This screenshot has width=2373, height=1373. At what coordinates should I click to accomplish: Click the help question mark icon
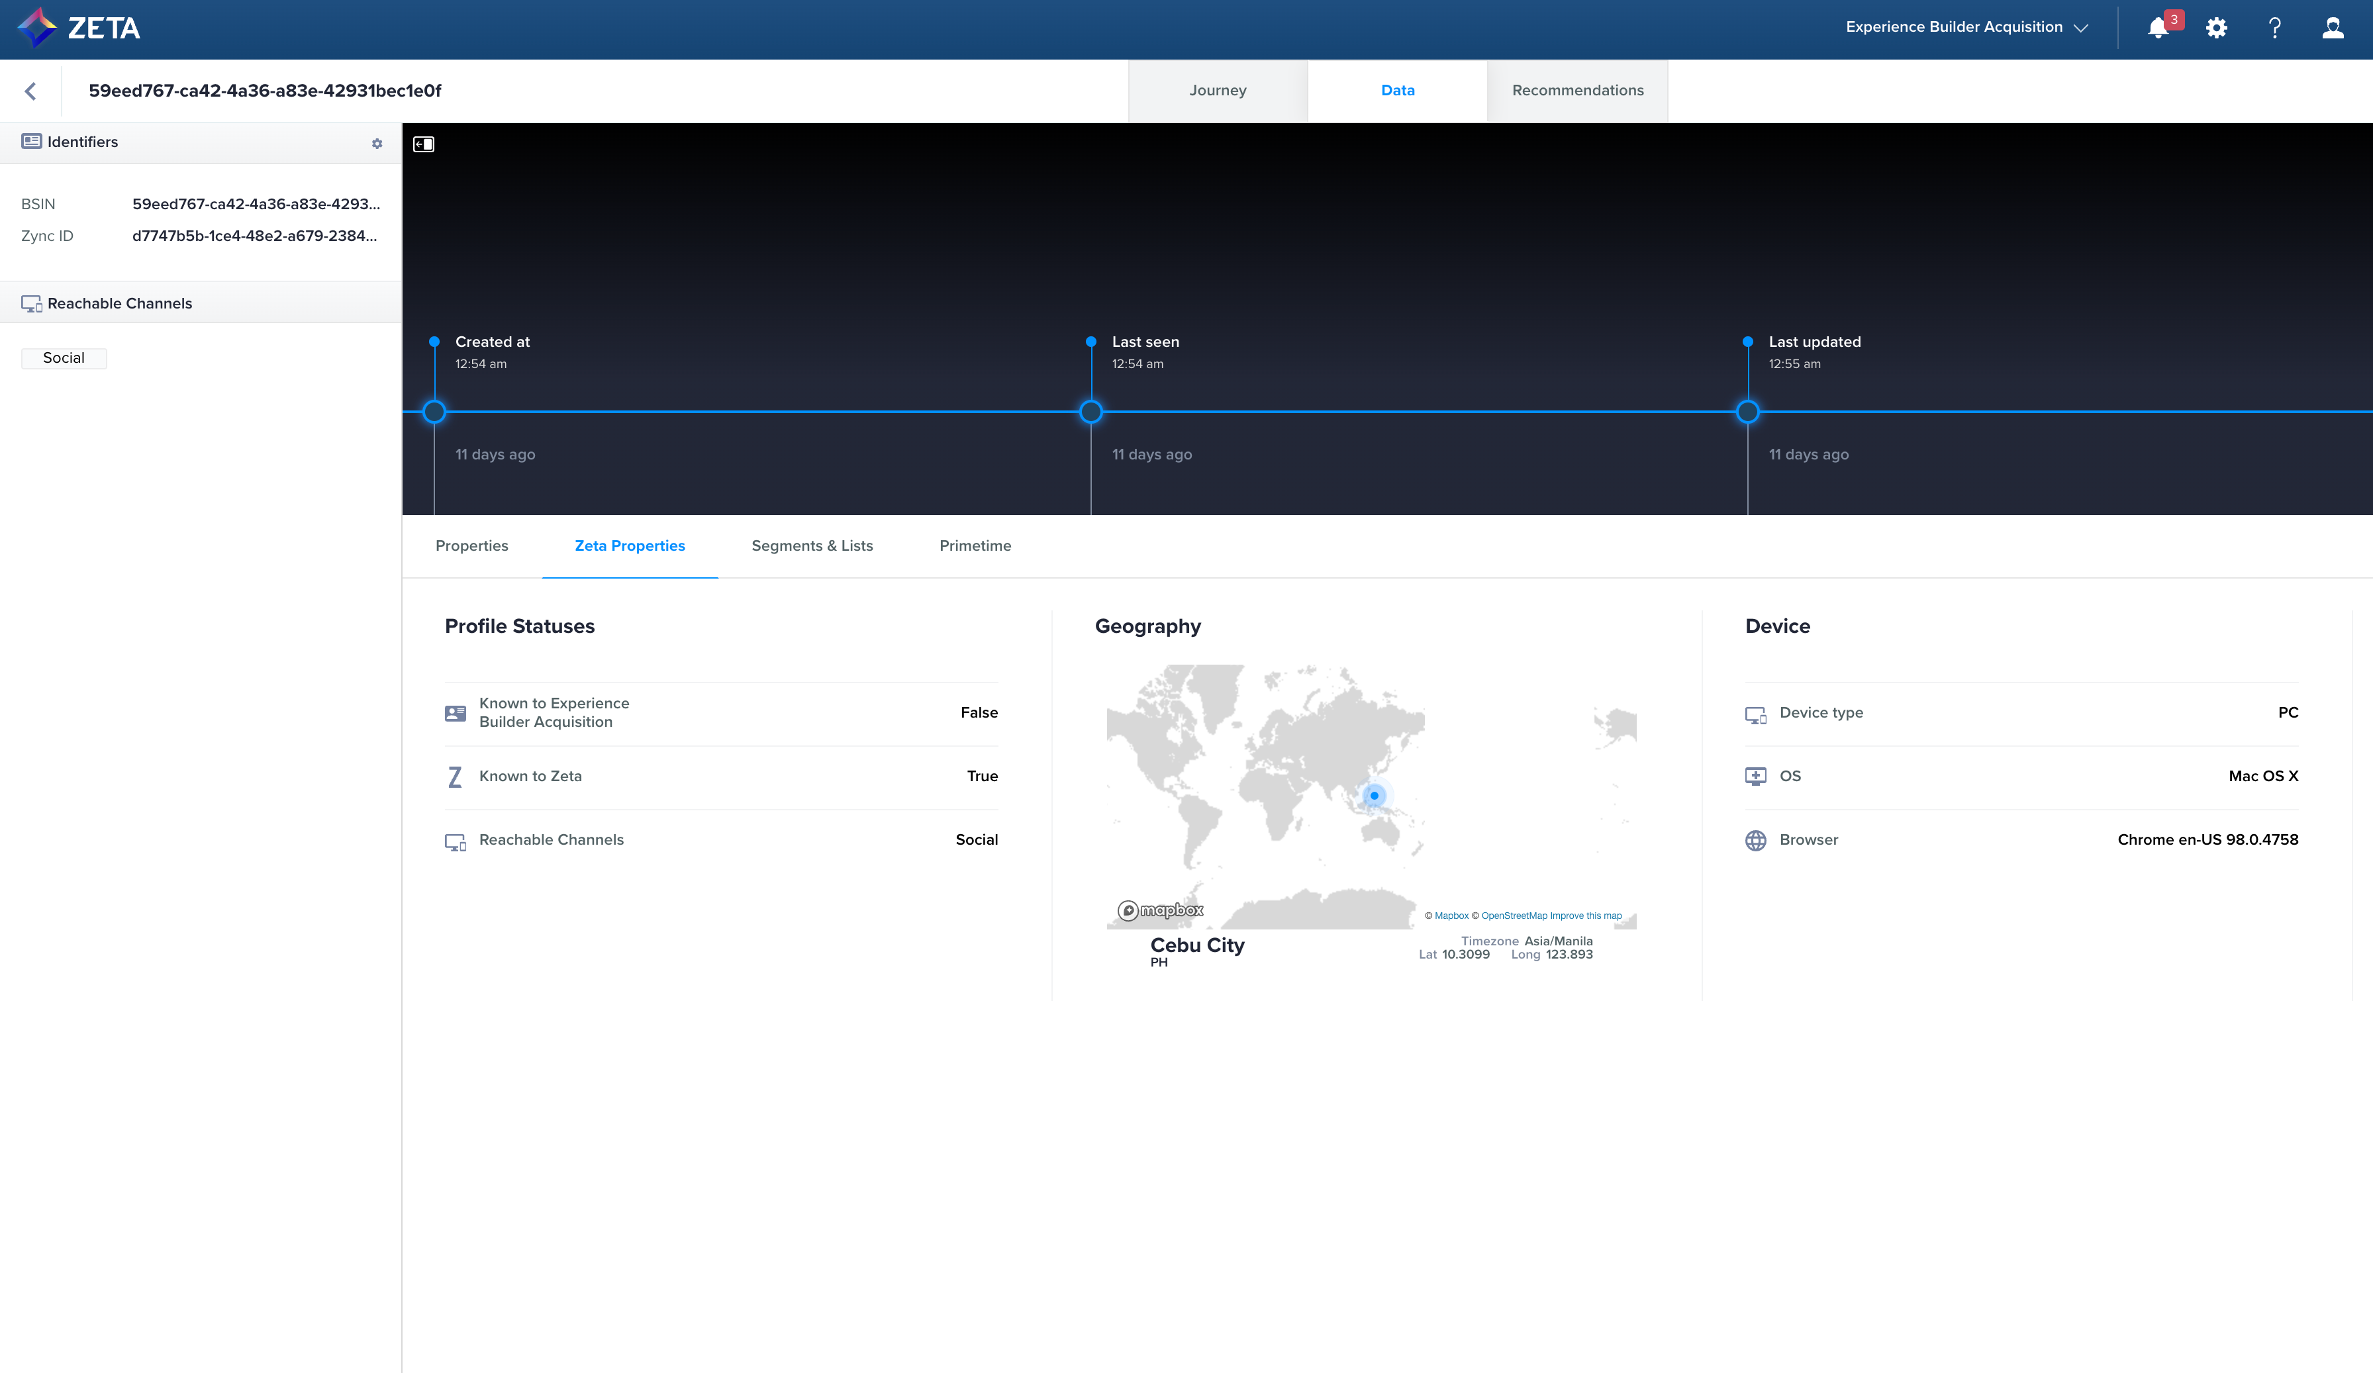2274,27
